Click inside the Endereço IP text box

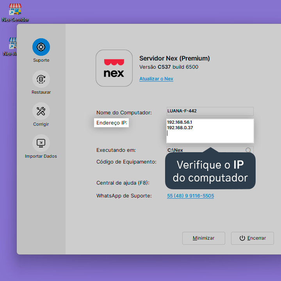[x=210, y=131]
